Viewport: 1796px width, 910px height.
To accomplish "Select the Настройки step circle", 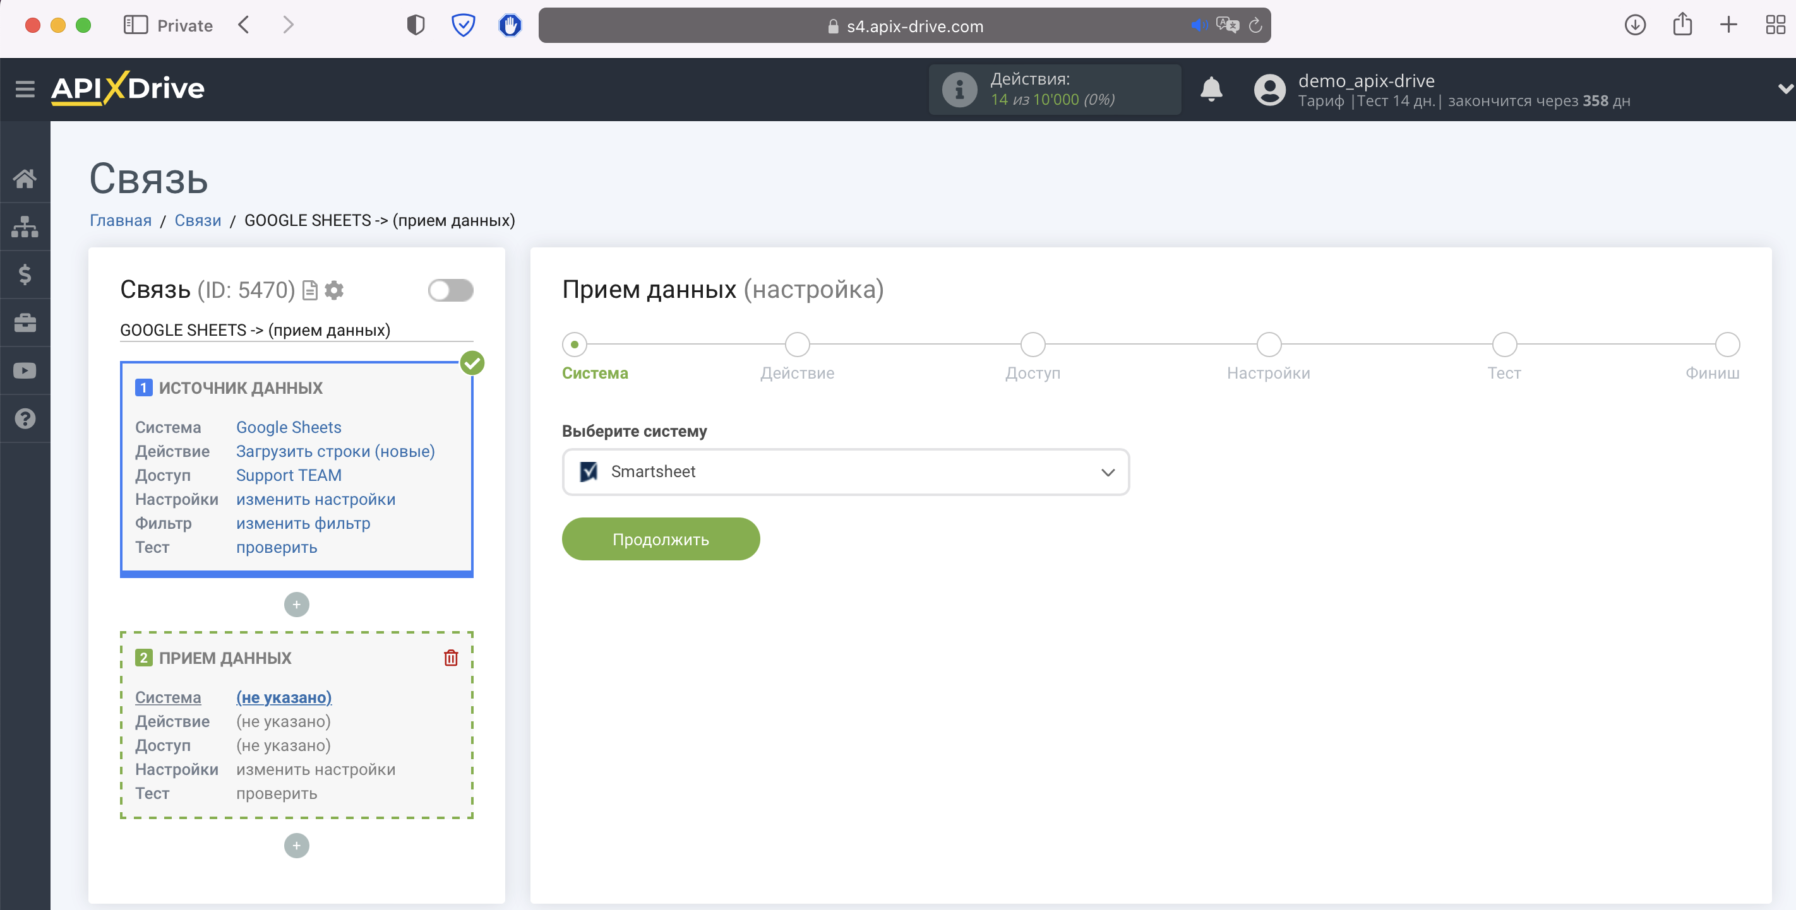I will [x=1268, y=344].
